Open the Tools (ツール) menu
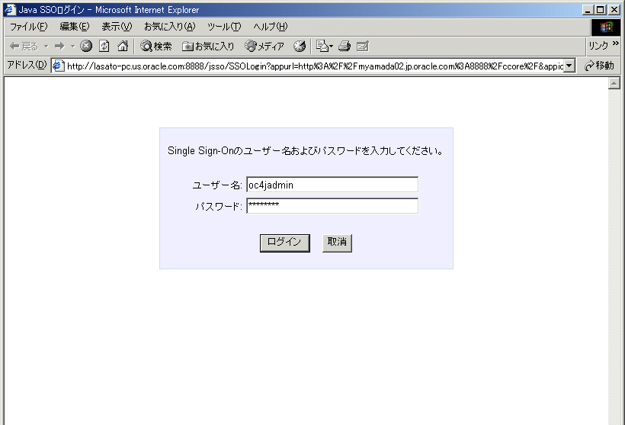625x425 pixels. tap(224, 27)
